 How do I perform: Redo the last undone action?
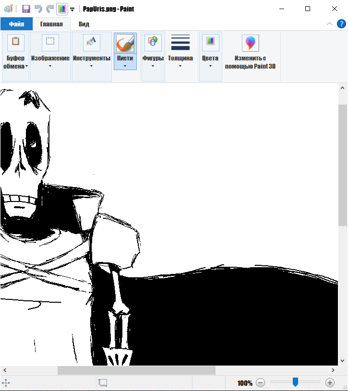click(x=50, y=9)
